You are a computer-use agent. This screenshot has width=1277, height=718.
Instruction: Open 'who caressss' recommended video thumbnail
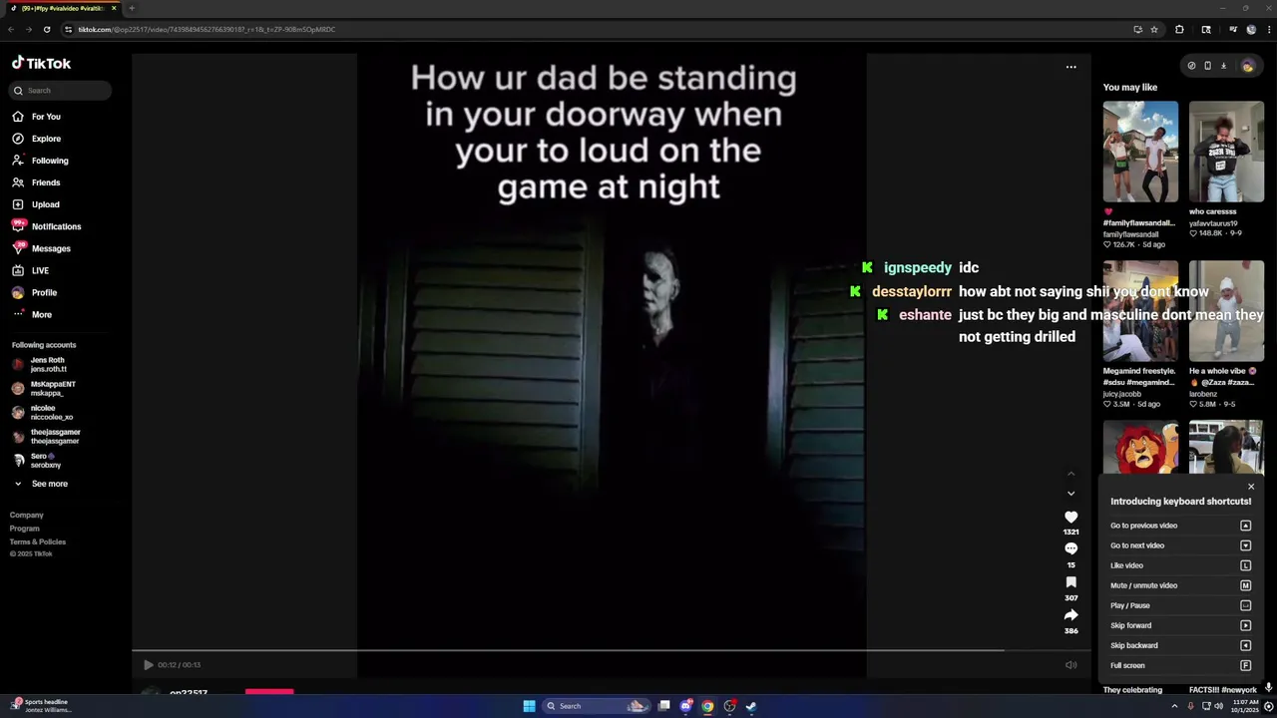pos(1226,152)
